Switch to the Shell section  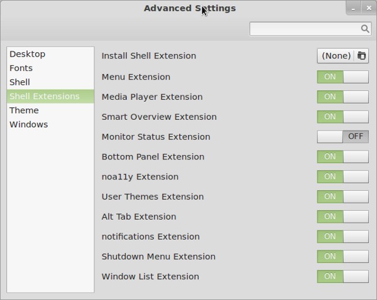[x=20, y=82]
